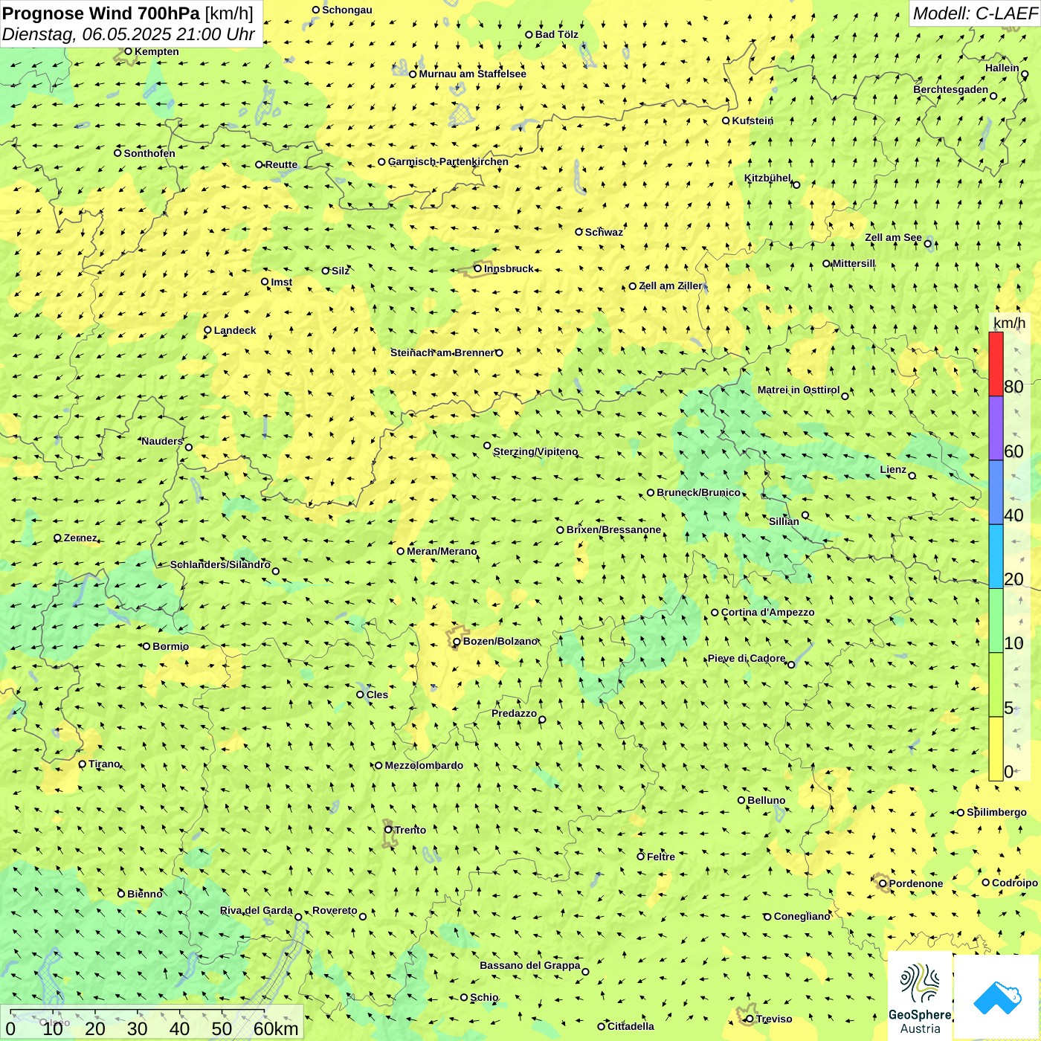Click the Feltre town marker

(x=640, y=857)
